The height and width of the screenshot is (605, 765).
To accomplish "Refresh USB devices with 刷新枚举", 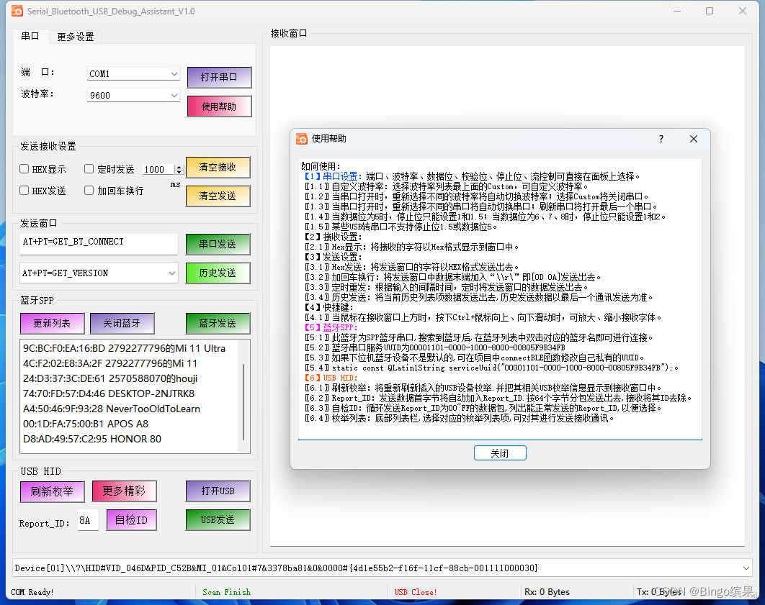I will (x=52, y=491).
